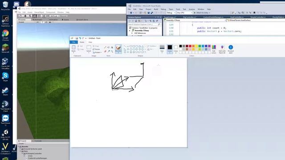Open the SimpleController.cs editor tab
285x160 pixels.
pyautogui.click(x=258, y=17)
